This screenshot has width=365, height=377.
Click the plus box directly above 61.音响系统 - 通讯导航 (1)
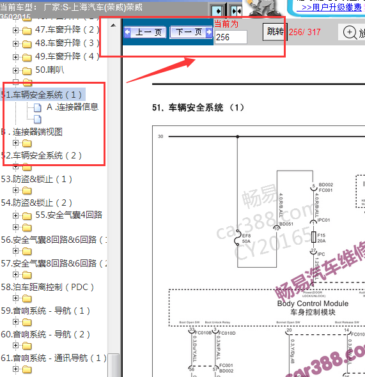15,346
